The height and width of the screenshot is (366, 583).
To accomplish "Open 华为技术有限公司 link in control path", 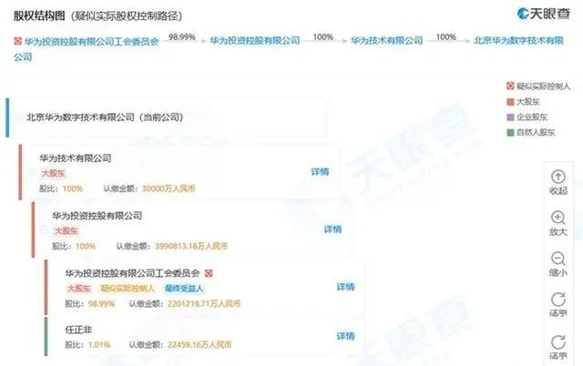I will [x=386, y=40].
